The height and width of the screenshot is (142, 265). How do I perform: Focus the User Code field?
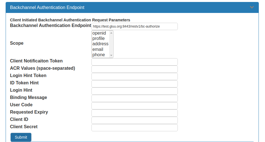[x=134, y=106]
